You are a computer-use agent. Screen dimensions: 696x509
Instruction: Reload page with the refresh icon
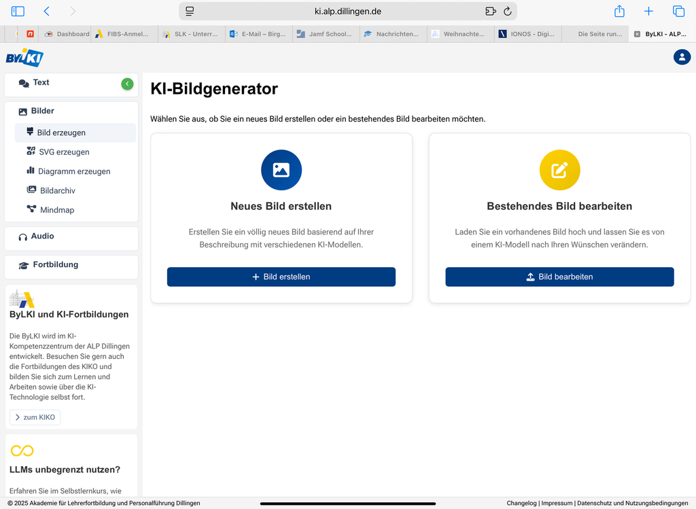pos(507,12)
